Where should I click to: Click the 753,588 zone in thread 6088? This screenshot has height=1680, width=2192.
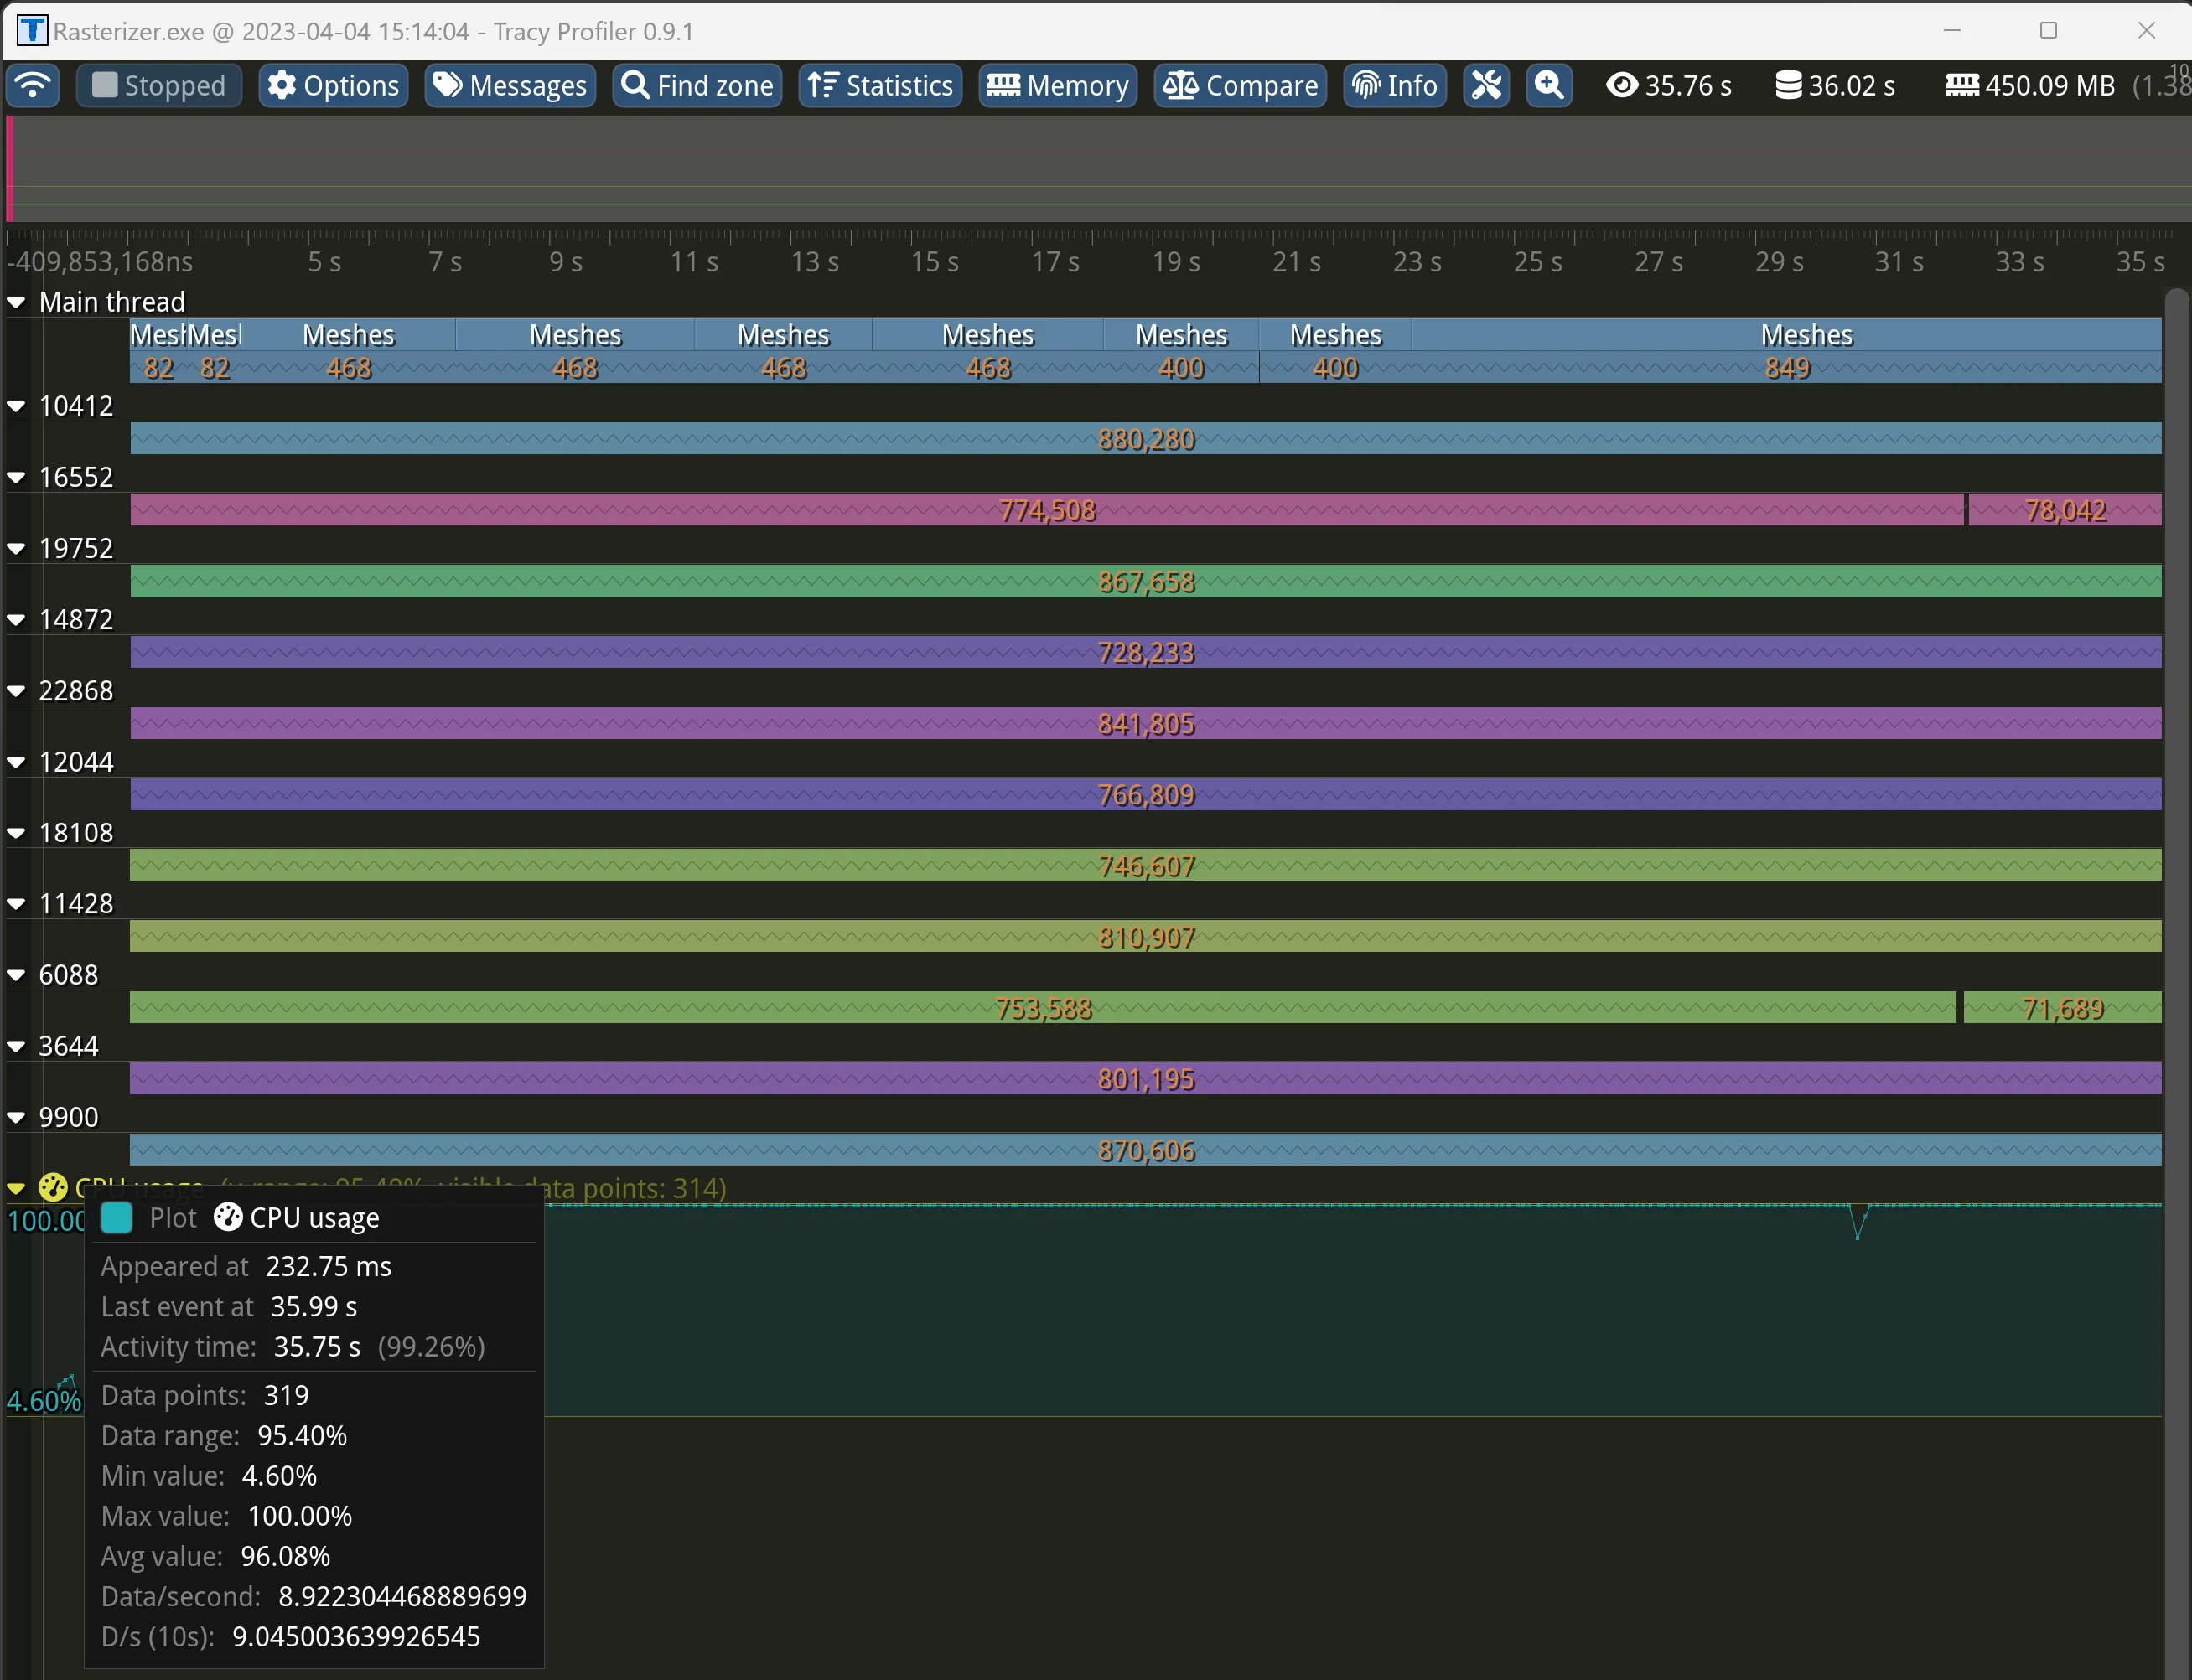[1043, 1008]
